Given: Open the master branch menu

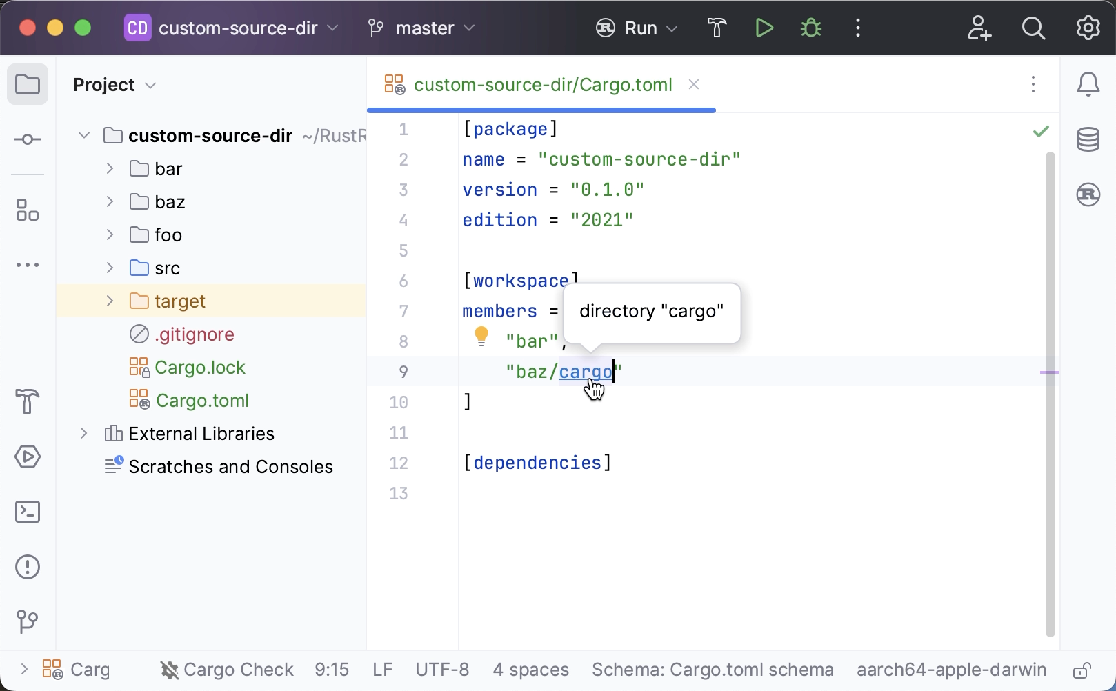Looking at the screenshot, I should coord(421,28).
